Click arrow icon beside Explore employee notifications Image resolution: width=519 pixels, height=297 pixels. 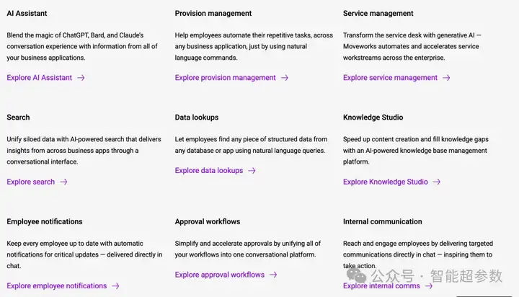click(x=115, y=285)
